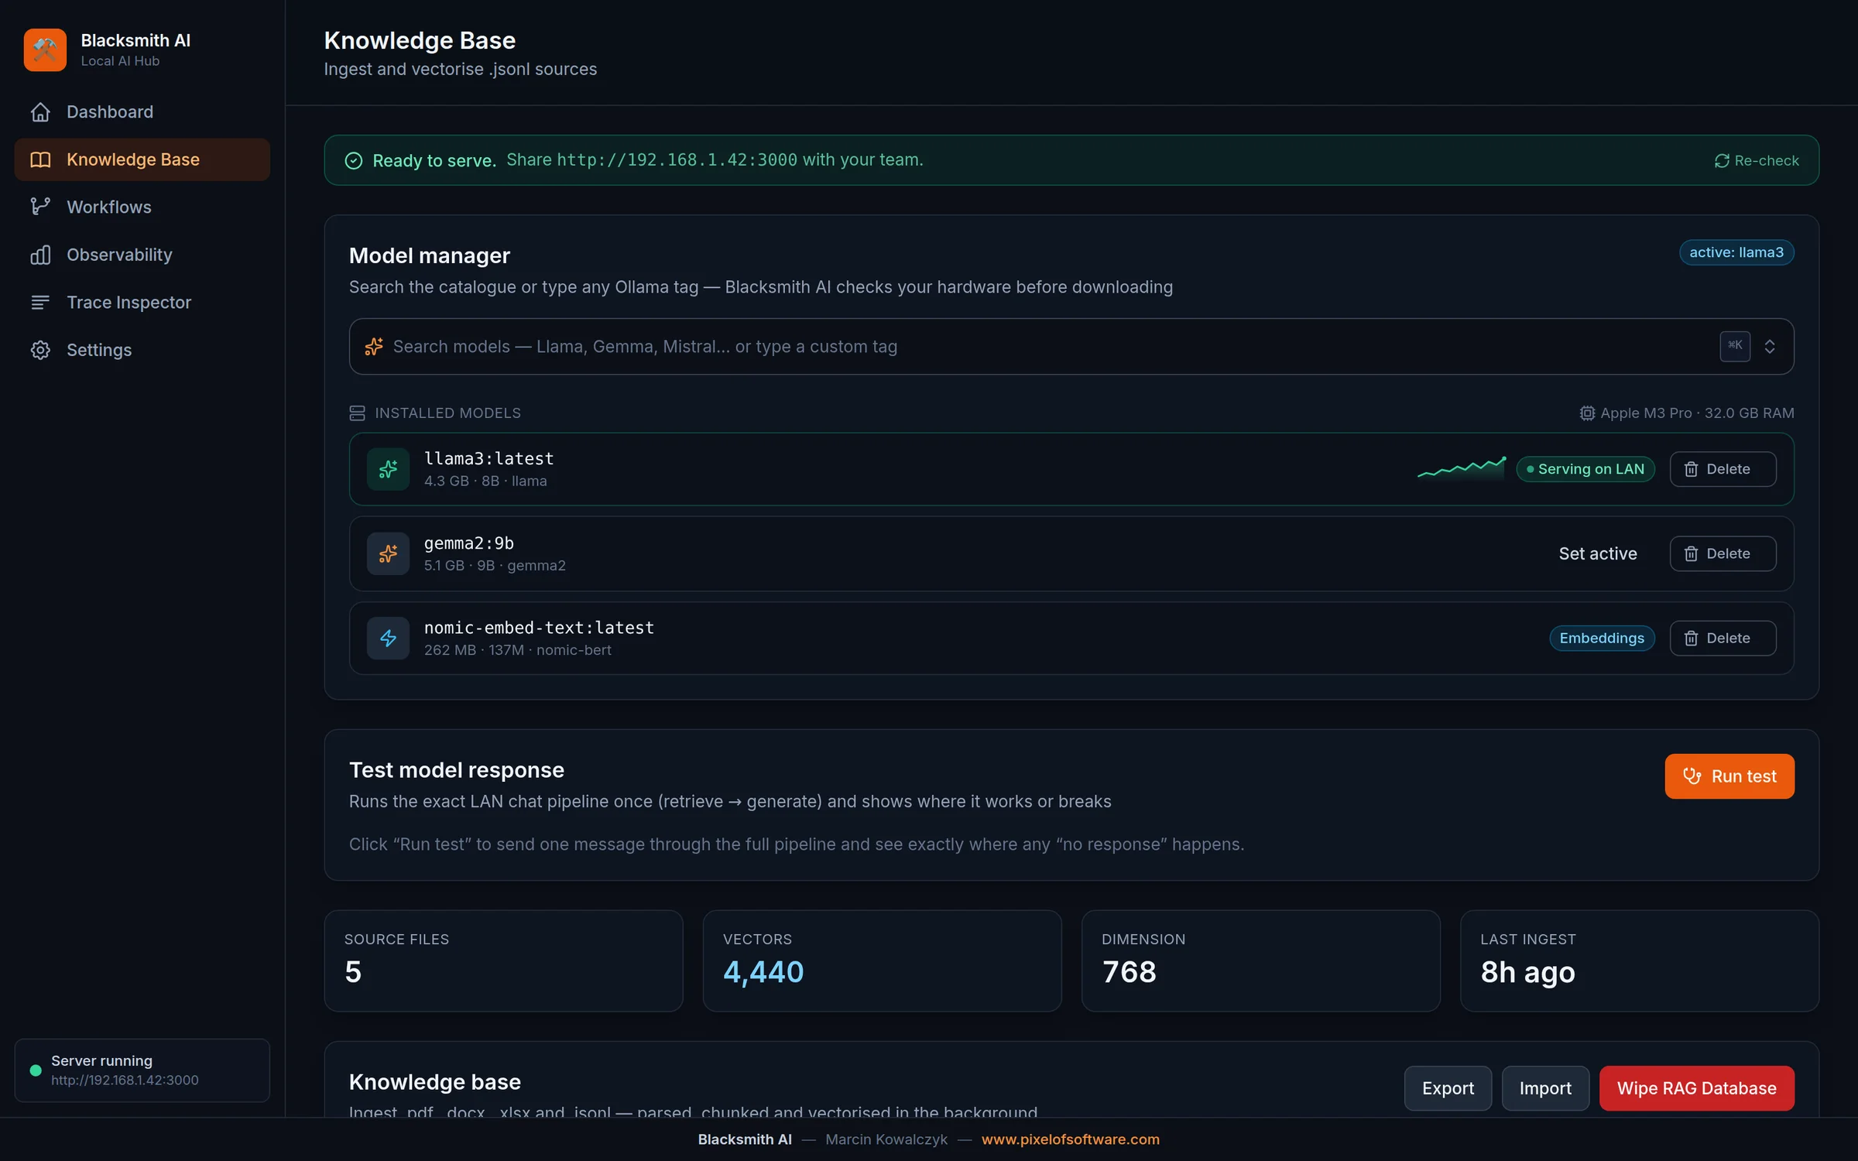Viewport: 1858px width, 1161px height.
Task: Click the Last Ingest 8h ago value
Action: 1527,972
